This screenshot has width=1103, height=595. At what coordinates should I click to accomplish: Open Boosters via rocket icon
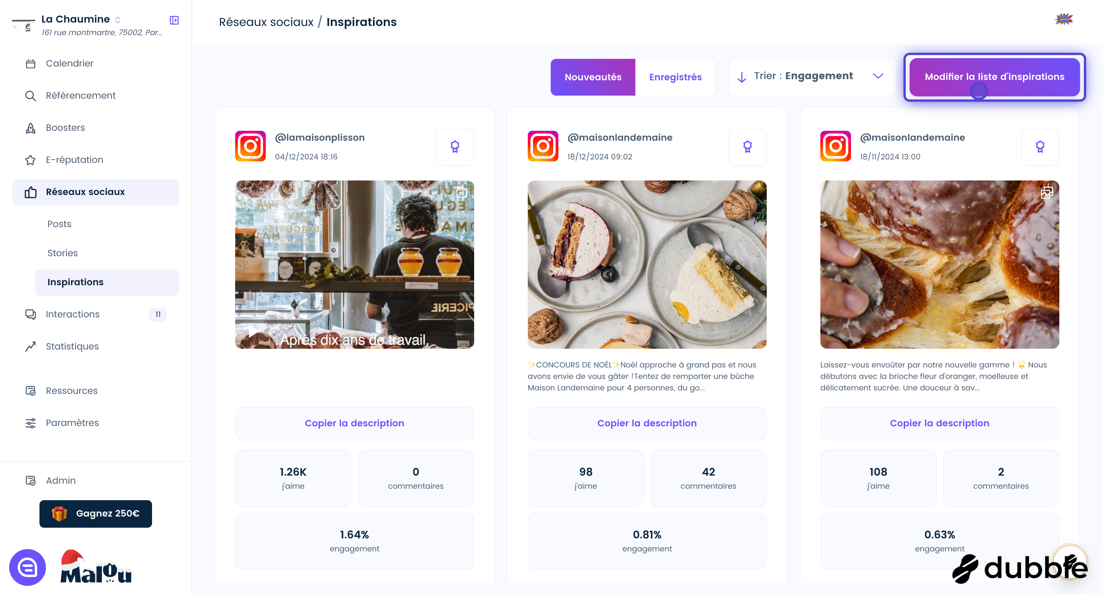(x=30, y=128)
